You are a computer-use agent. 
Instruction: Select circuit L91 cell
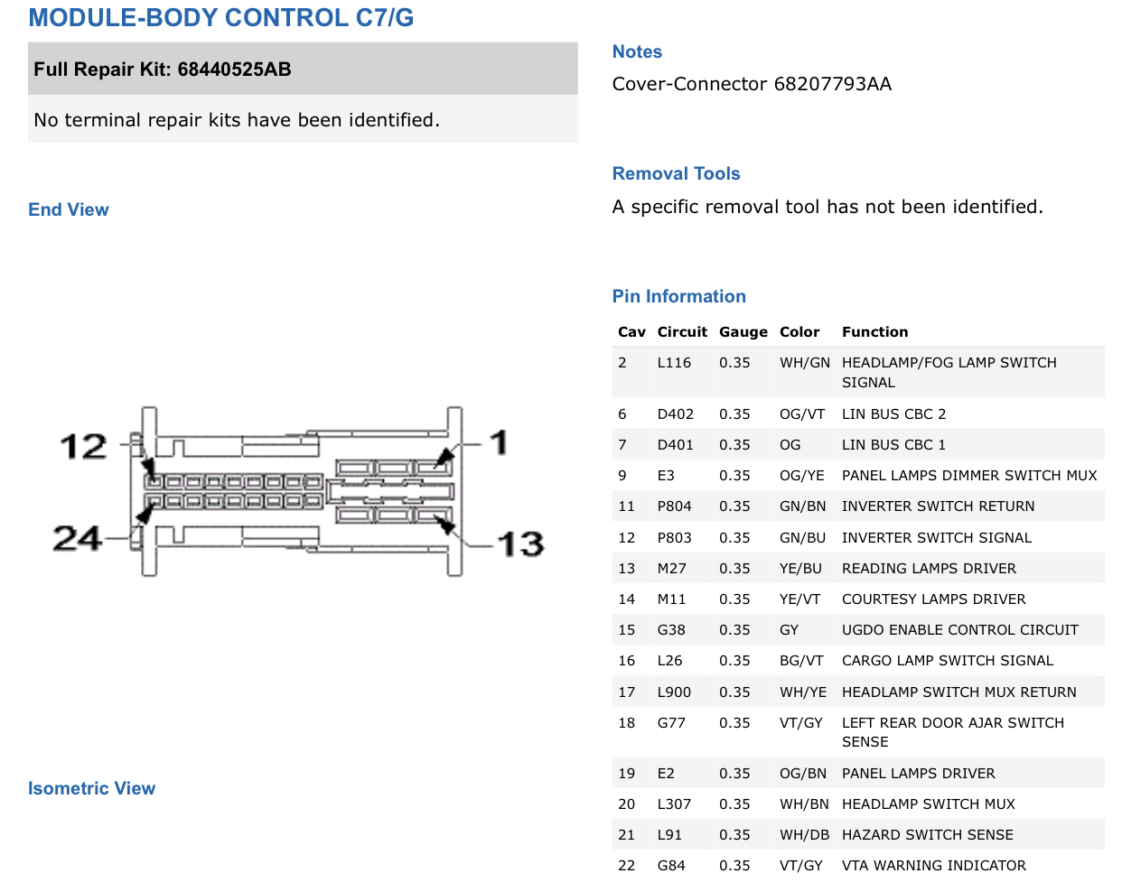pyautogui.click(x=669, y=835)
